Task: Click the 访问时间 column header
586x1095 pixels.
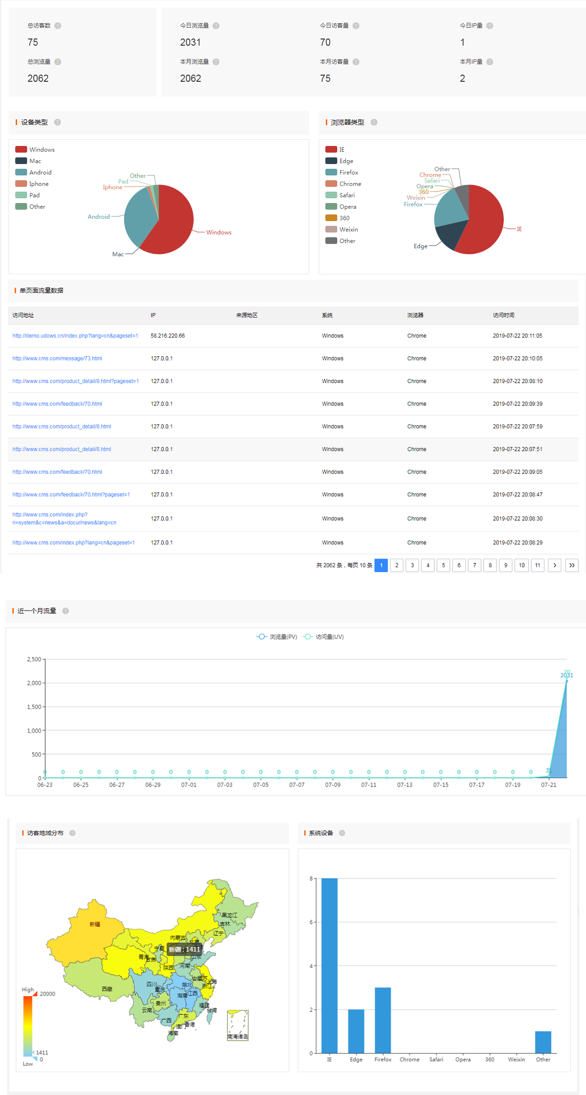Action: click(x=503, y=315)
